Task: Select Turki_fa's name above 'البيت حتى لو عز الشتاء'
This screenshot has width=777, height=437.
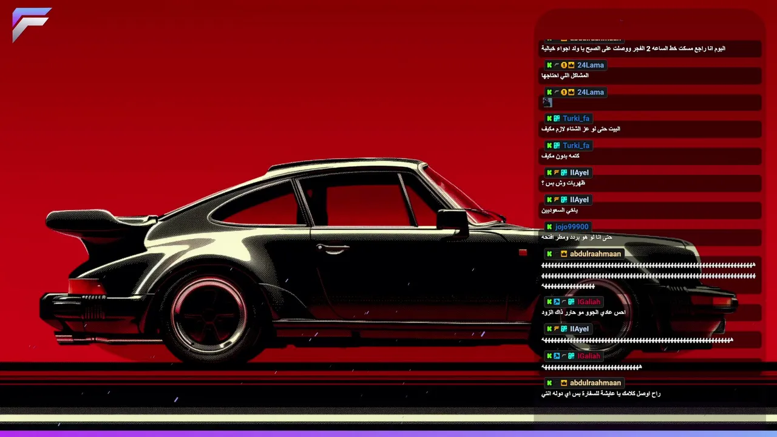Action: [x=575, y=118]
